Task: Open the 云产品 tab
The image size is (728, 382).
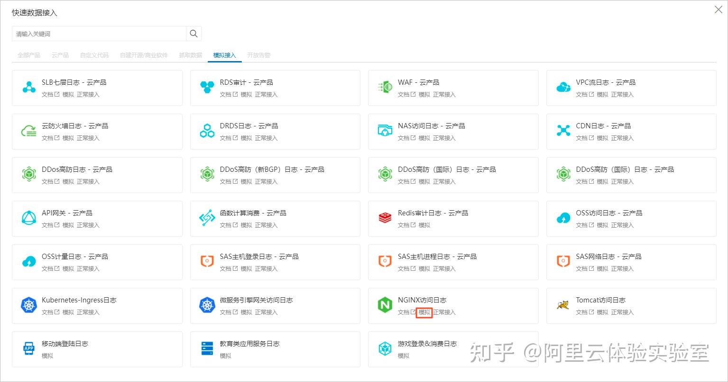Action: [60, 55]
